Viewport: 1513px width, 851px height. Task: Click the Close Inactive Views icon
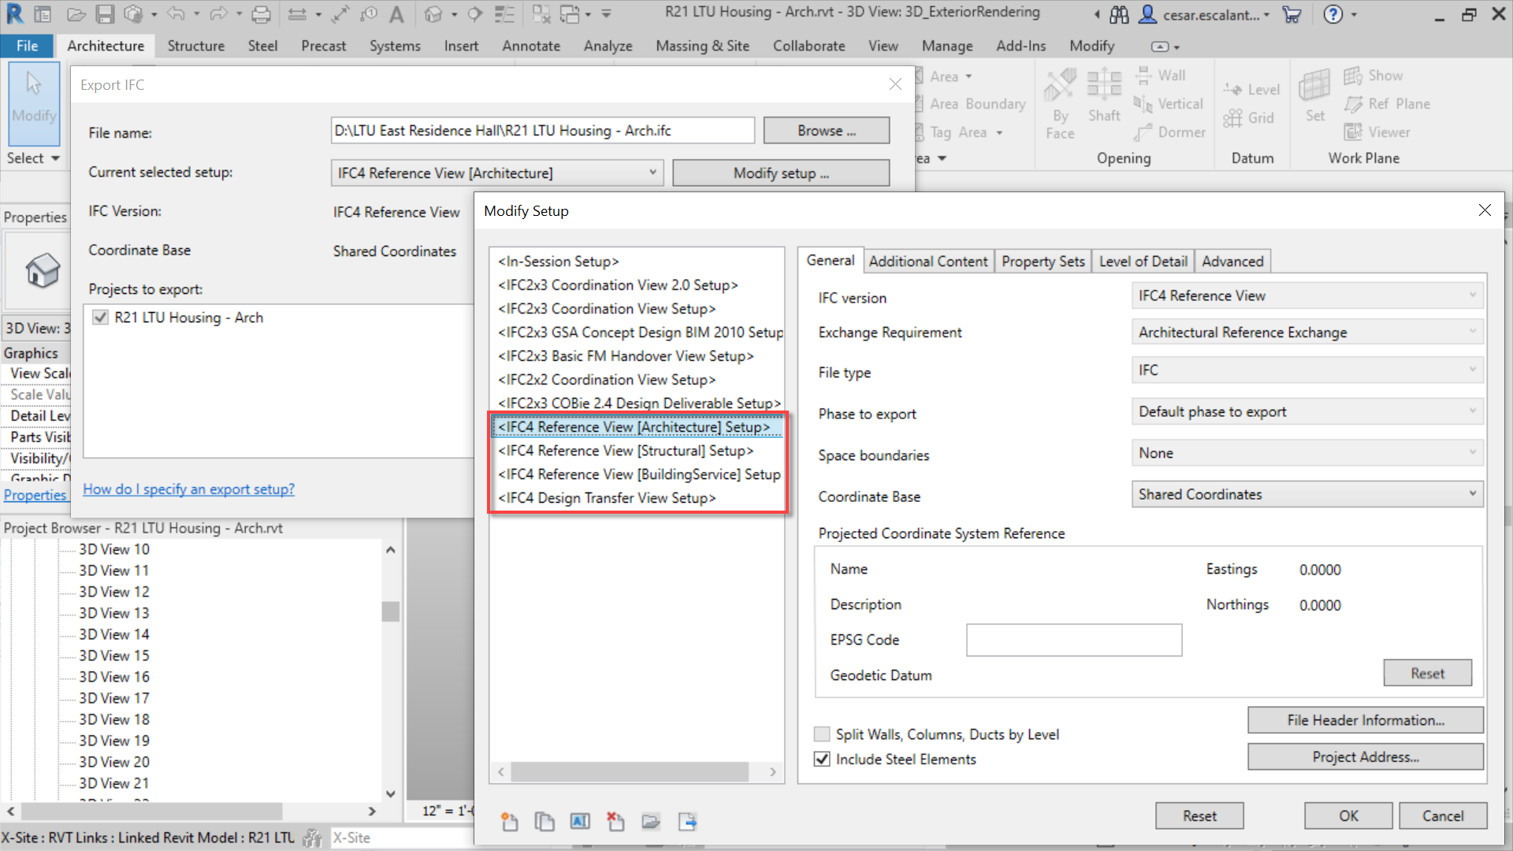(x=541, y=14)
